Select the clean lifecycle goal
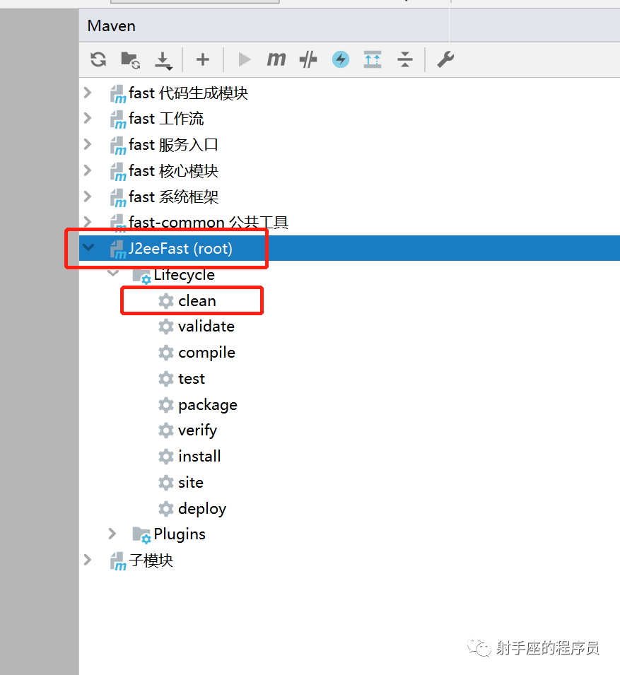The height and width of the screenshot is (675, 620). click(x=197, y=300)
